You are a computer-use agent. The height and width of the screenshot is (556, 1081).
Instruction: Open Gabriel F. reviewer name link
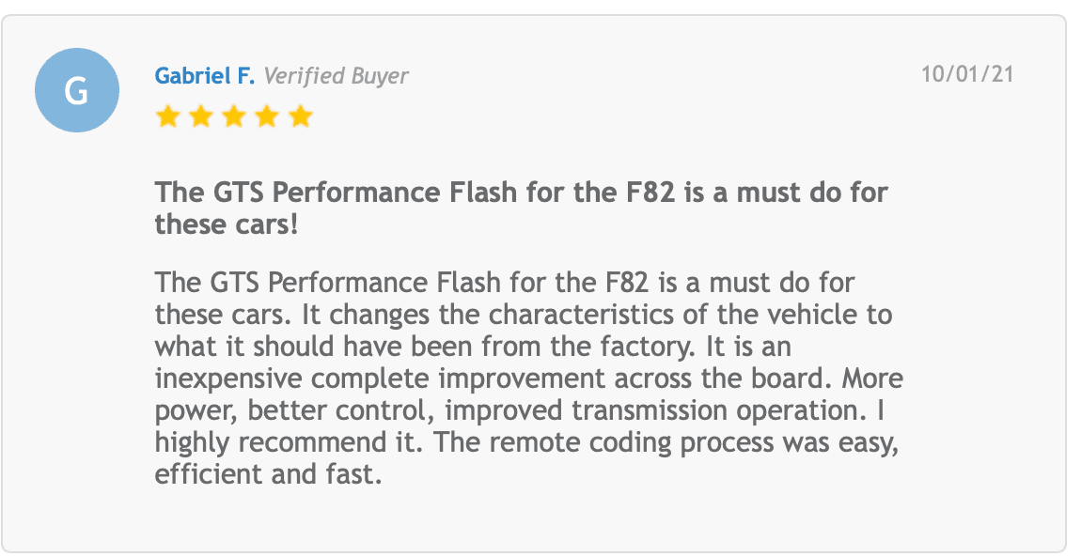(x=205, y=75)
